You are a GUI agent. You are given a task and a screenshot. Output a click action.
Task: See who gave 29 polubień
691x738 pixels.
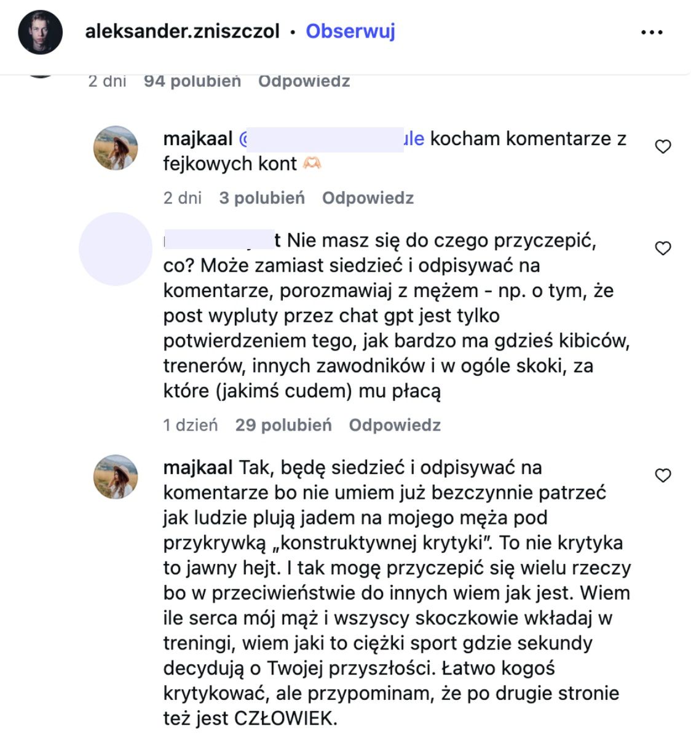[x=284, y=425]
